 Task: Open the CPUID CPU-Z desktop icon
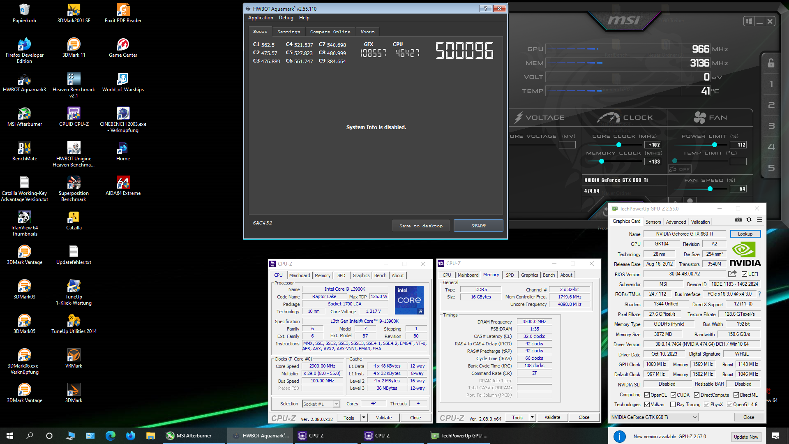click(74, 117)
